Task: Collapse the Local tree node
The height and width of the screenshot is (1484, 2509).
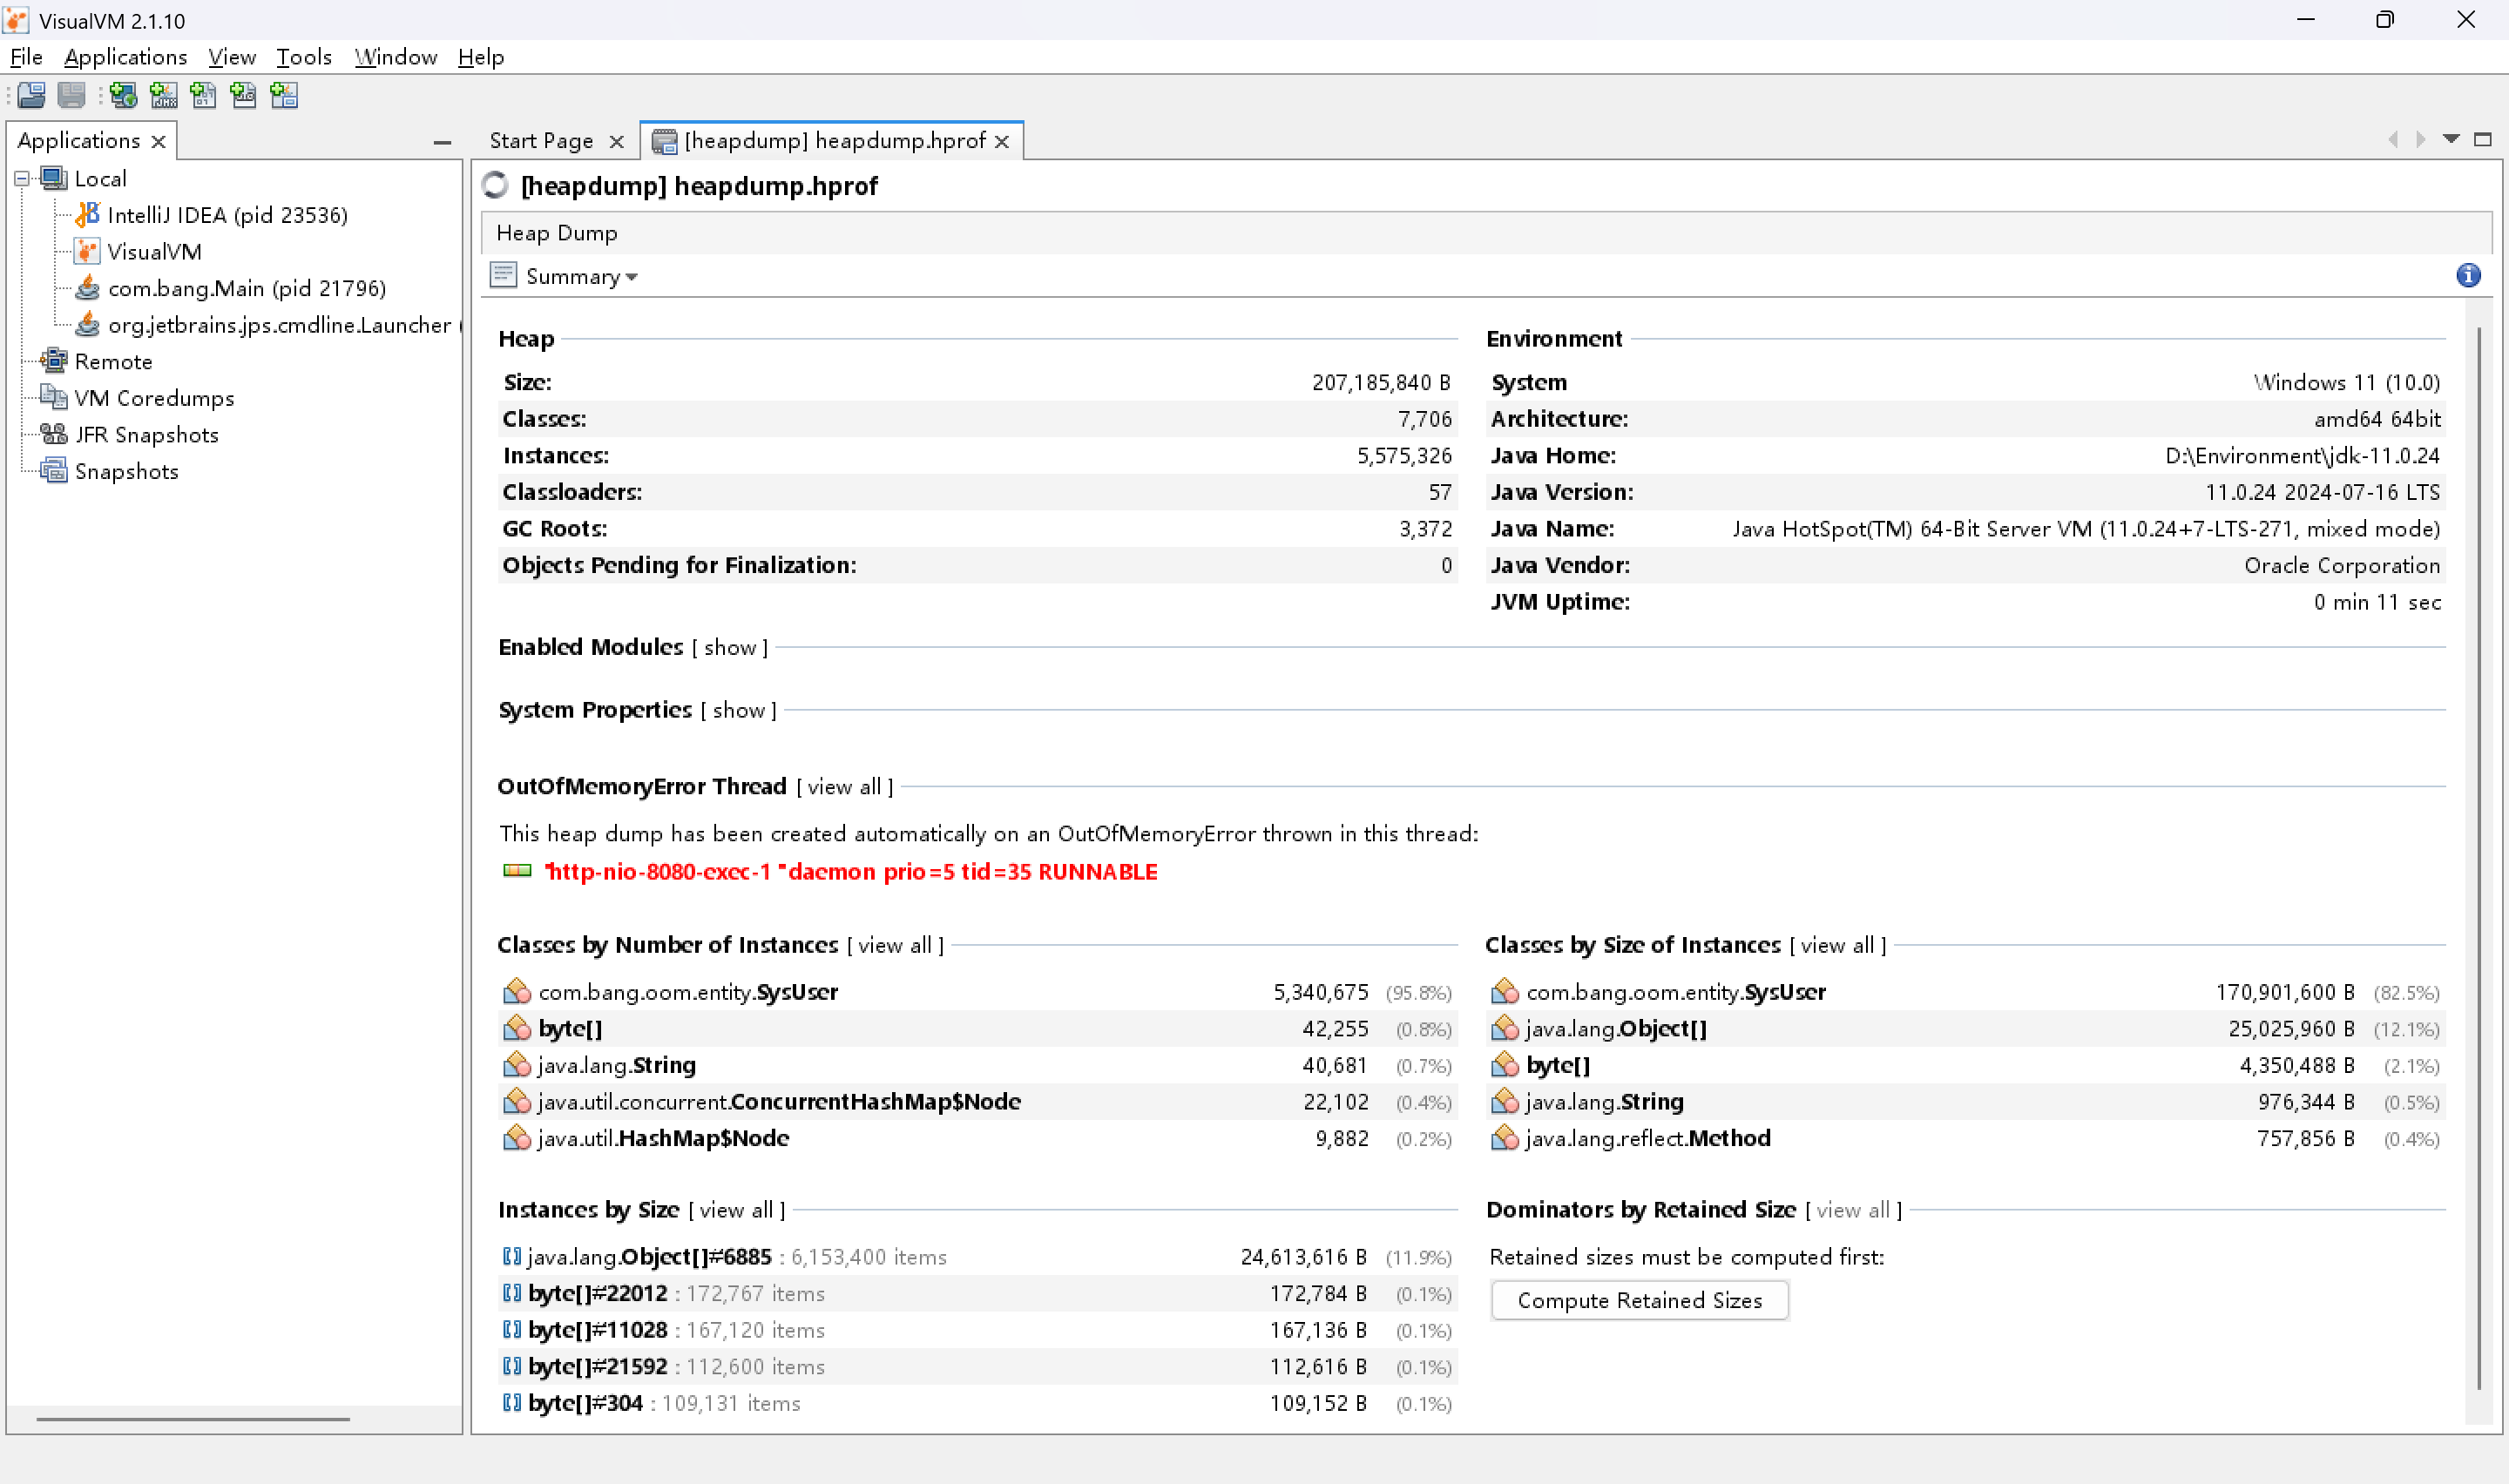Action: tap(22, 179)
